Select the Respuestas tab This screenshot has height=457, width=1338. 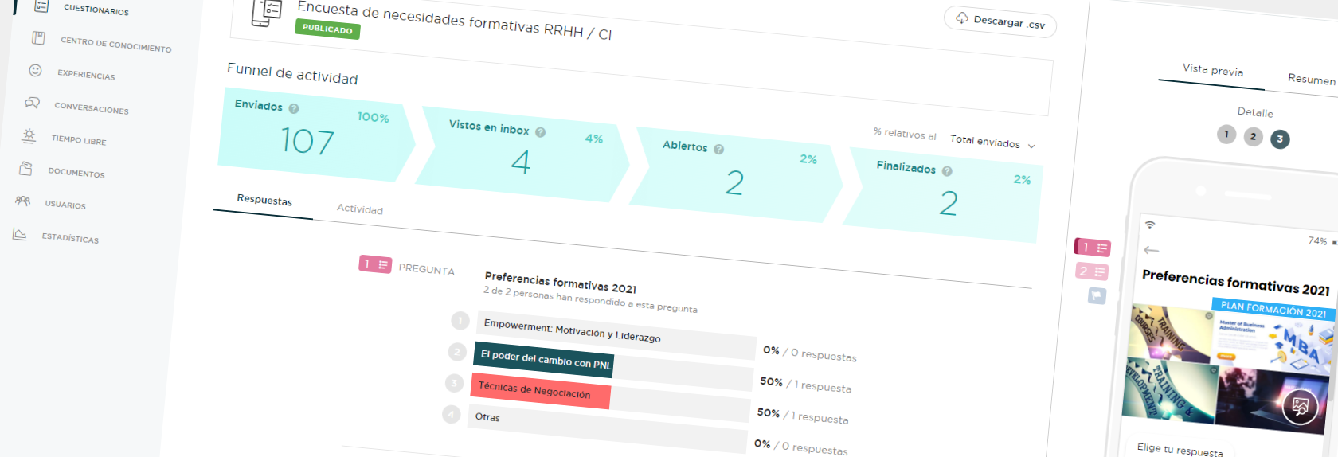pyautogui.click(x=264, y=201)
